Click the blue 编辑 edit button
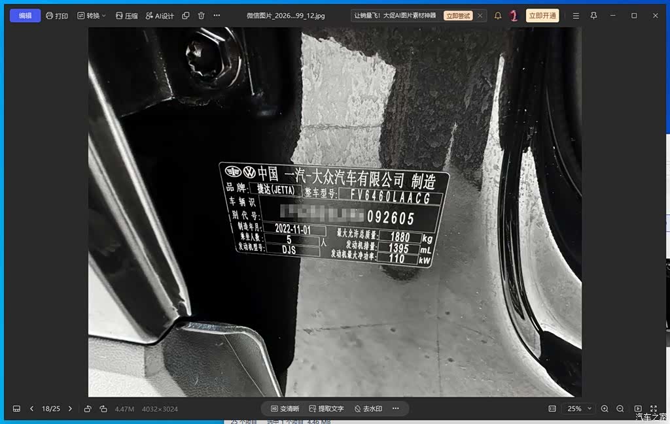 26,16
